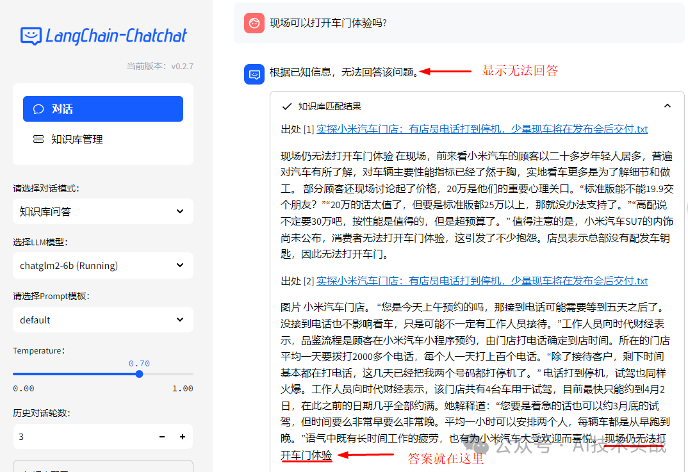
Task: Click the assistant bot avatar icon
Action: coord(254,74)
